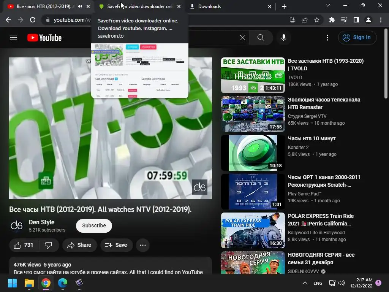
Task: Click Chrome icon in taskbar
Action: [x=46, y=283]
